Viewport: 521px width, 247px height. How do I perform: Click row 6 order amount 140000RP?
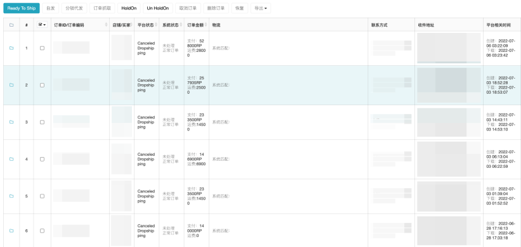click(195, 229)
